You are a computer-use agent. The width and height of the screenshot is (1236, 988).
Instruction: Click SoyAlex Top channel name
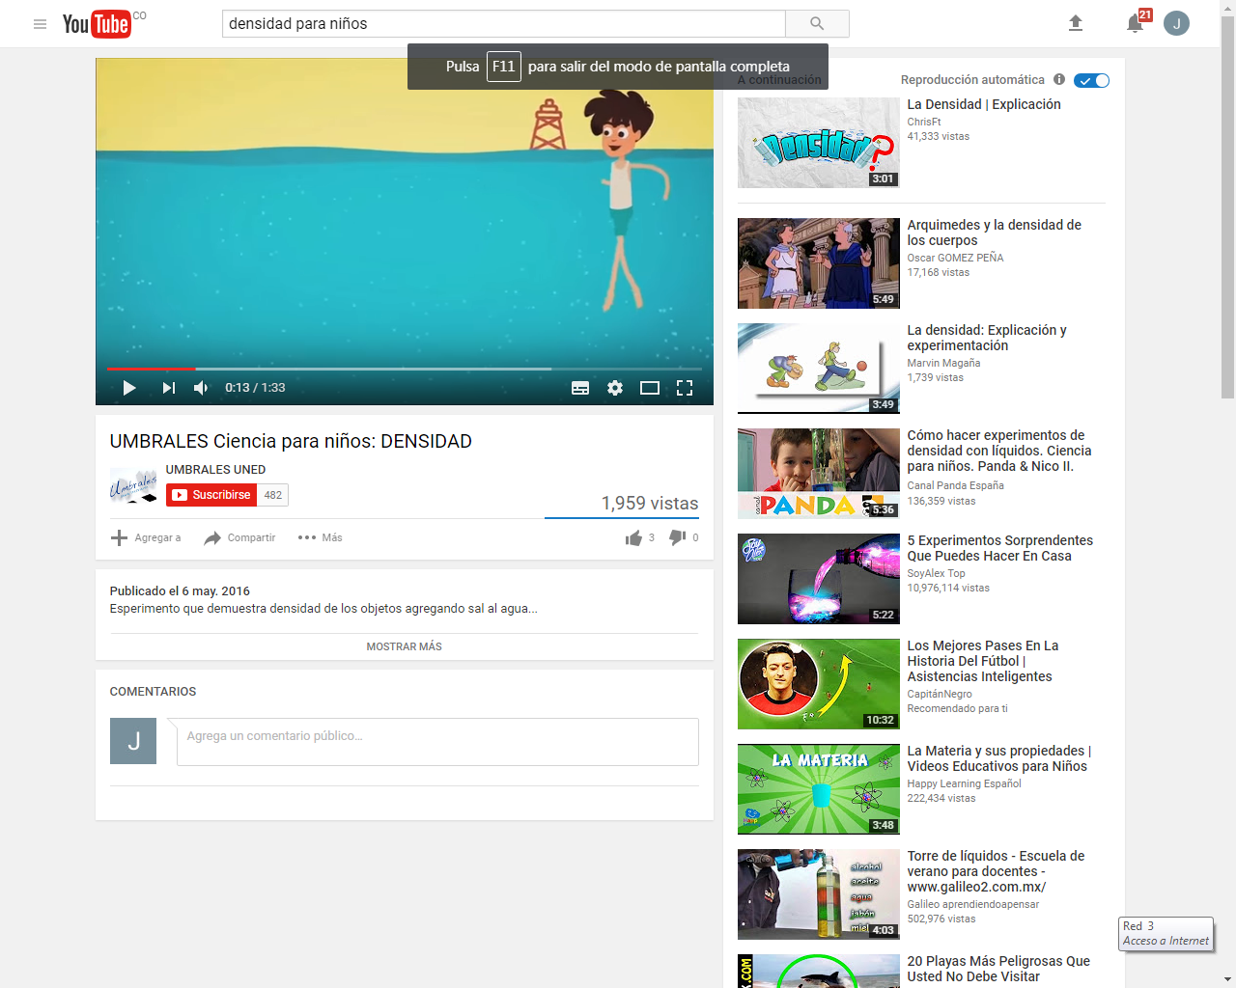point(936,573)
